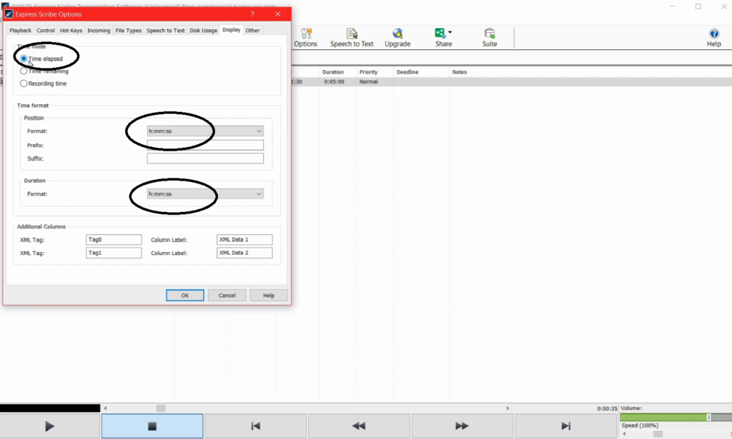This screenshot has height=439, width=732.
Task: Maximize the Express Scribe main window
Action: 698,6
